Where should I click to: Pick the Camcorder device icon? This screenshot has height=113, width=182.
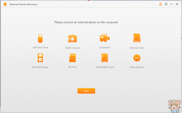click(x=105, y=38)
